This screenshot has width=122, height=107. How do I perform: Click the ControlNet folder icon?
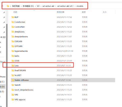[13, 27]
